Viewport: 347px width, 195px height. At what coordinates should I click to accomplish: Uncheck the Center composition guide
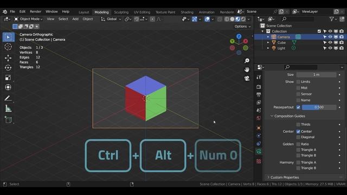coord(298,132)
